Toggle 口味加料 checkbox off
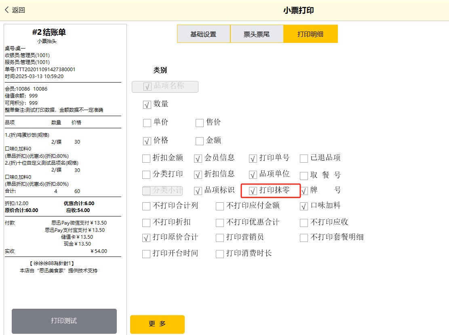 [x=304, y=207]
